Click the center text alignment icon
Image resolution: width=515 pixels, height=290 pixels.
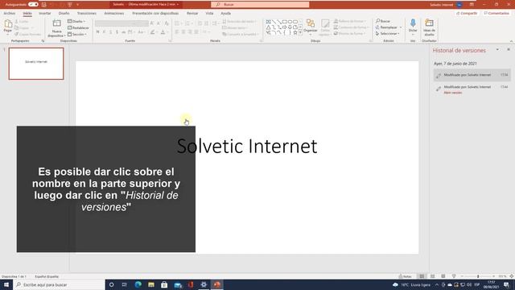[183, 32]
